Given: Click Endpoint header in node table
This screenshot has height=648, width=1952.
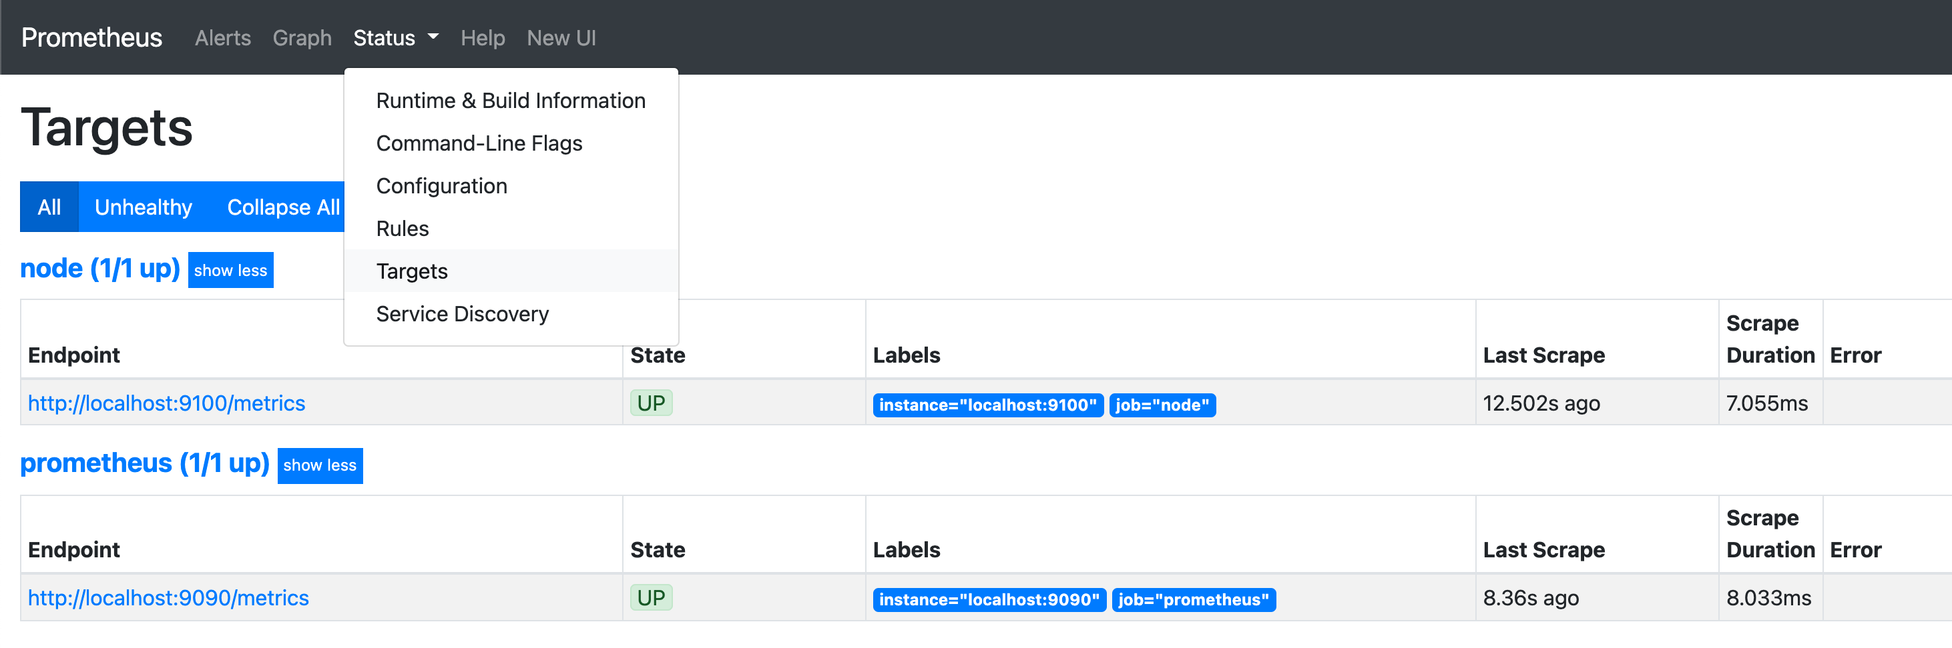Looking at the screenshot, I should 73,355.
